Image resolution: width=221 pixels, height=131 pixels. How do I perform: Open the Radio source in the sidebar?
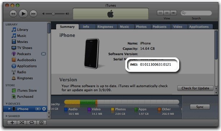coord(22,72)
